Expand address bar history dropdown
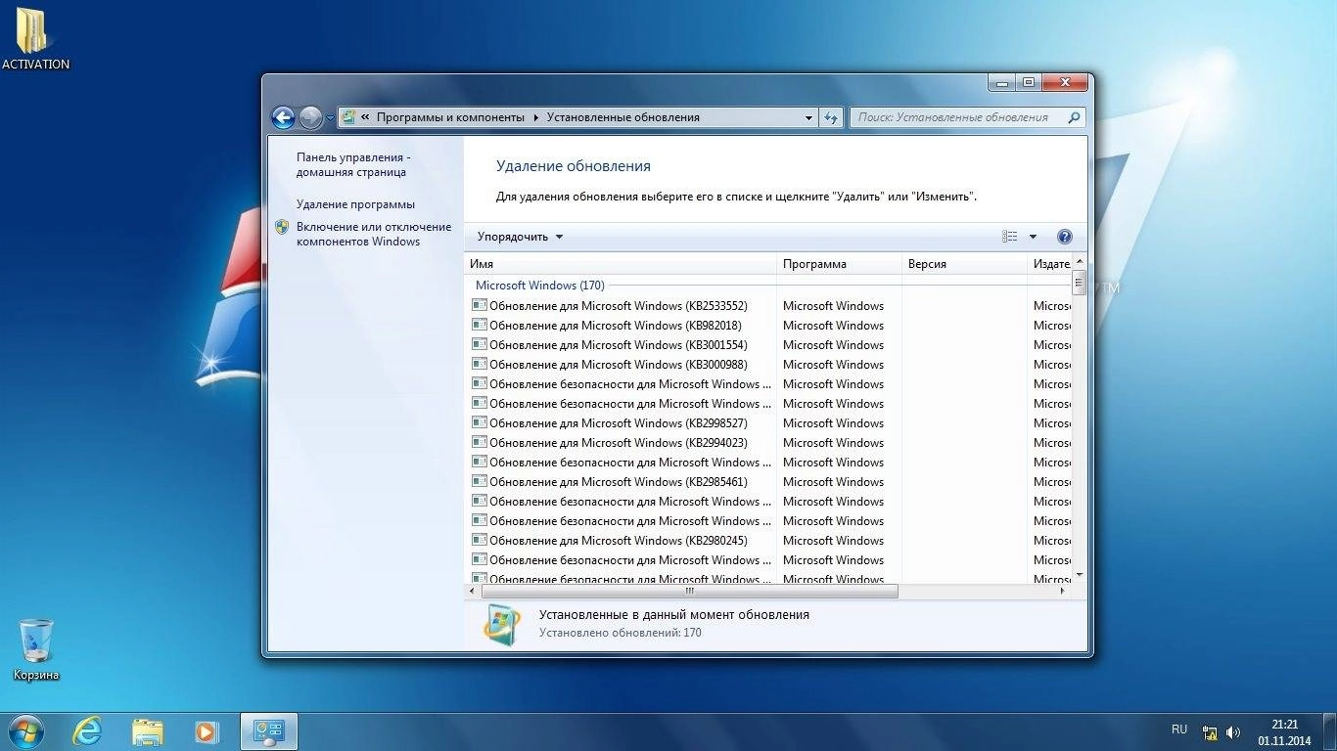The width and height of the screenshot is (1337, 751). point(808,117)
